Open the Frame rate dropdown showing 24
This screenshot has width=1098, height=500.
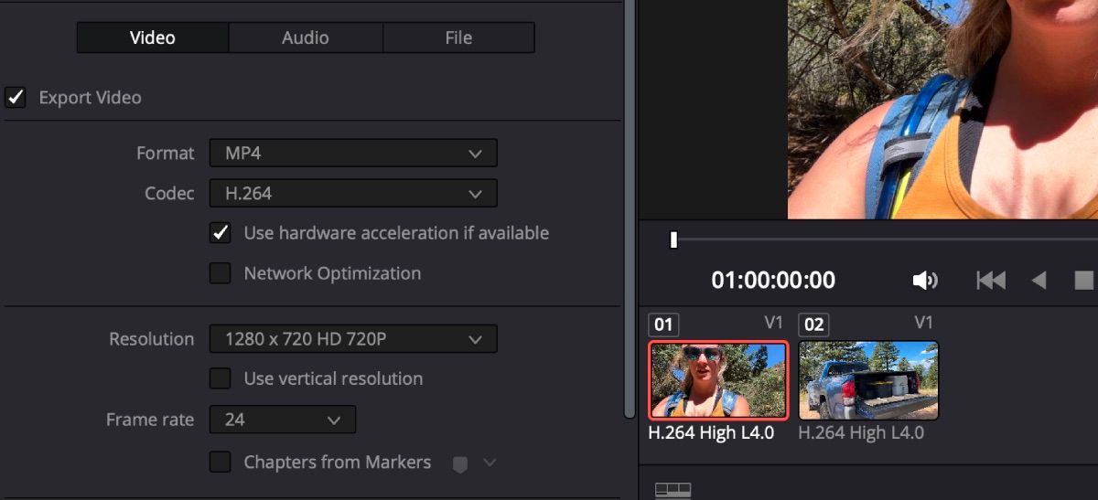pos(283,420)
